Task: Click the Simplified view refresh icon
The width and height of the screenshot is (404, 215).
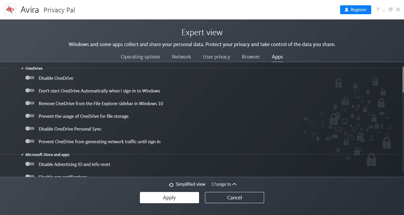Action: coord(171,185)
